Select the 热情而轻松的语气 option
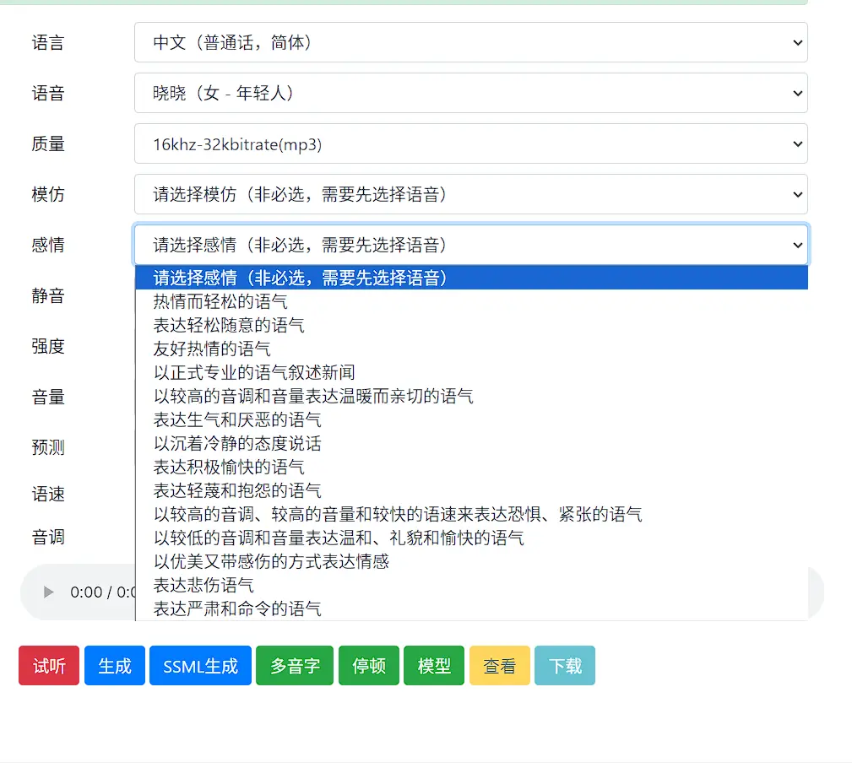The height and width of the screenshot is (768, 852). [x=220, y=301]
